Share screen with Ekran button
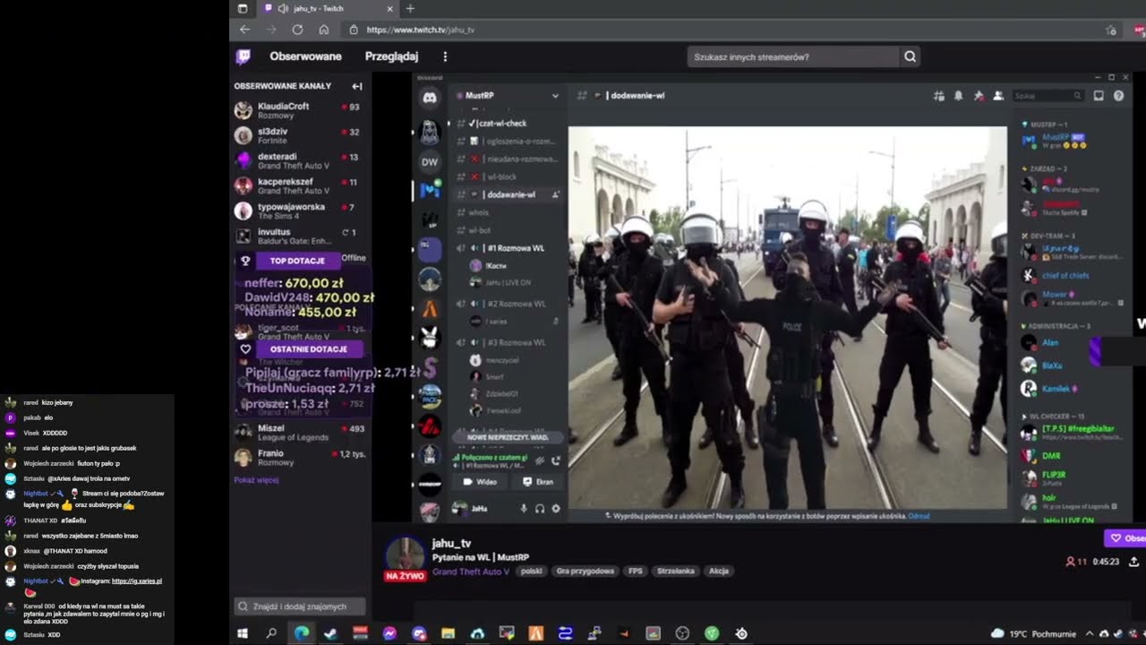 pyautogui.click(x=537, y=482)
